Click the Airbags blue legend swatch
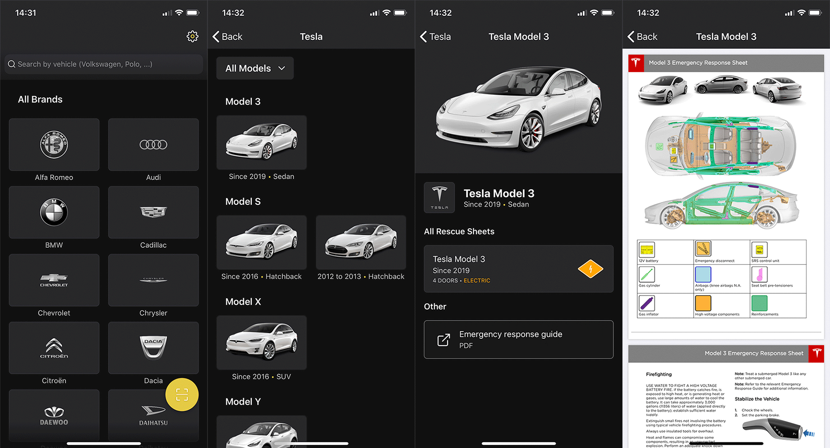 tap(703, 274)
